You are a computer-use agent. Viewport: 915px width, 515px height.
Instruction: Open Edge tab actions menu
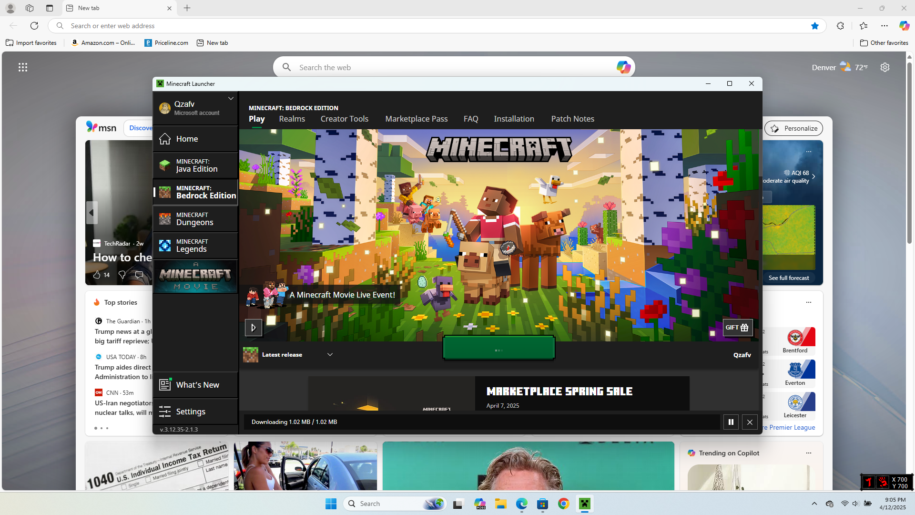tap(50, 8)
